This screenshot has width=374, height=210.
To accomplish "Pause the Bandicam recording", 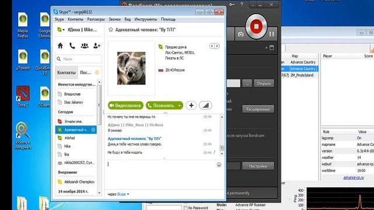I will pyautogui.click(x=271, y=34).
